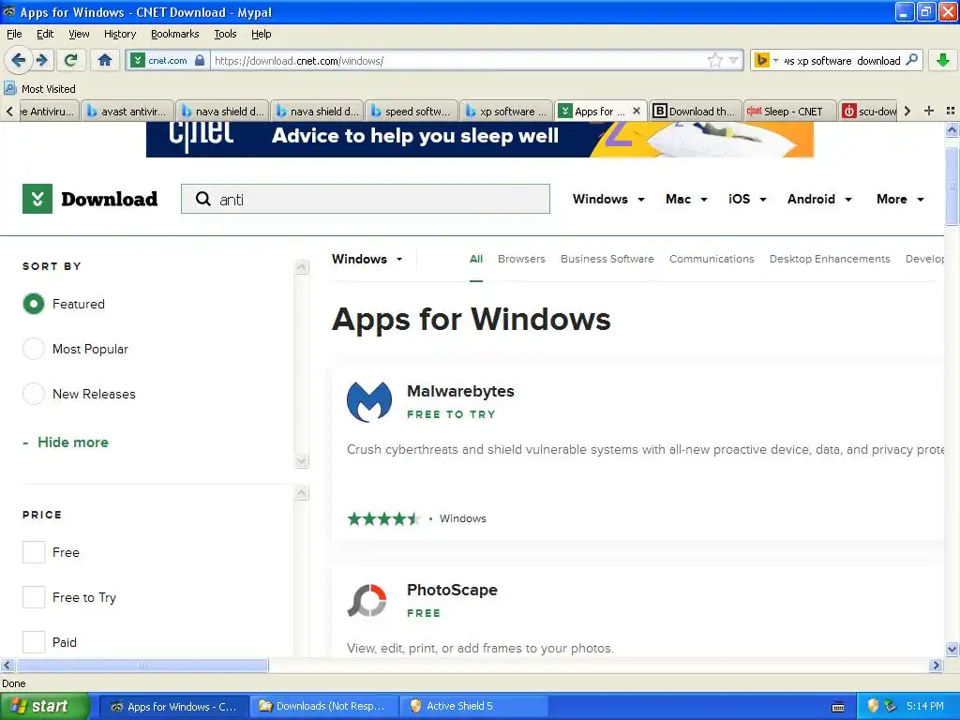Open the Bookmarks menu
960x720 pixels.
[x=175, y=34]
